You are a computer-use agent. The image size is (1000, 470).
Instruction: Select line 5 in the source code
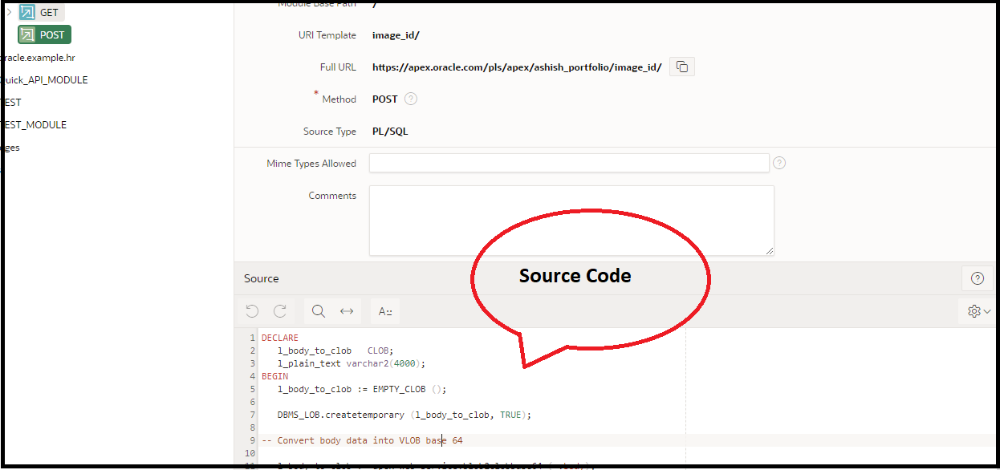361,389
